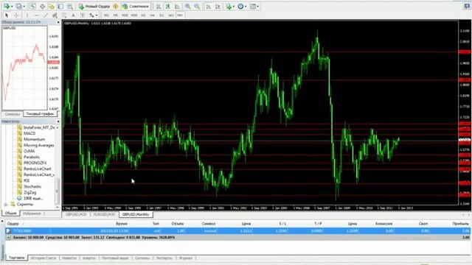This screenshot has width=472, height=265.
Task: Sort orders by Прибыль column header
Action: (460, 224)
